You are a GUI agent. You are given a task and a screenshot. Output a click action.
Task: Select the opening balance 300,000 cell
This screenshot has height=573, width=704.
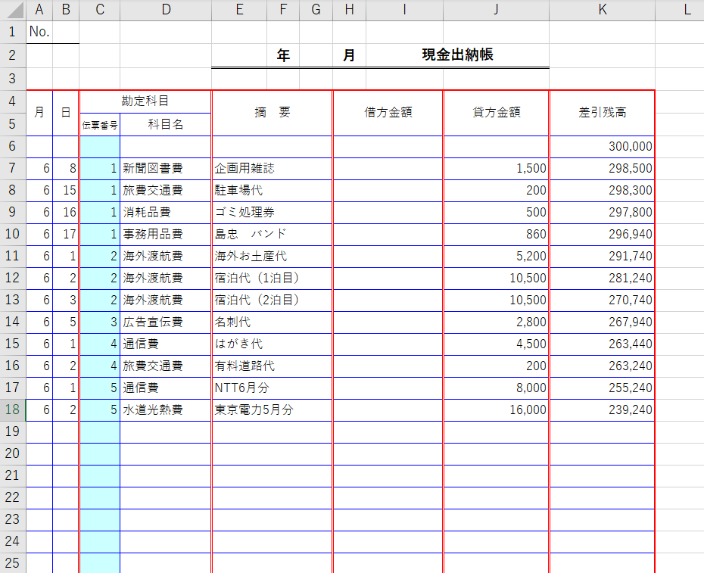602,147
